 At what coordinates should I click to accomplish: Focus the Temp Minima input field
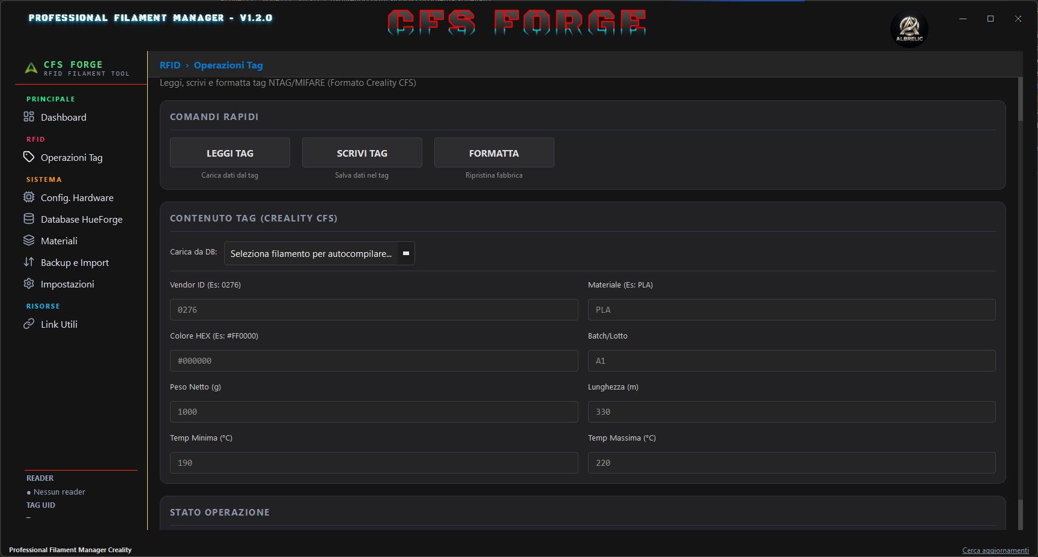point(374,463)
